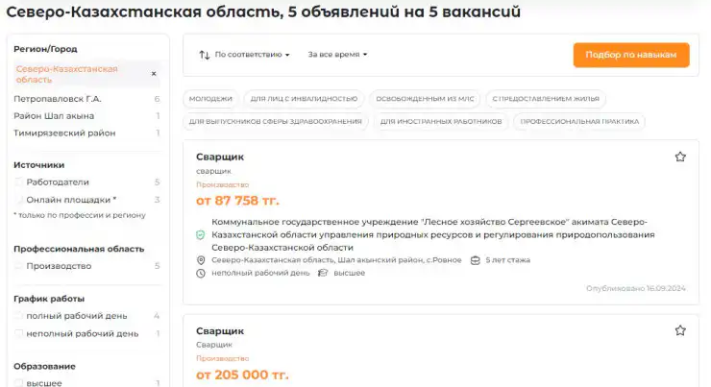
Task: Click experience icon beside 5 лет стажа
Action: pyautogui.click(x=475, y=260)
